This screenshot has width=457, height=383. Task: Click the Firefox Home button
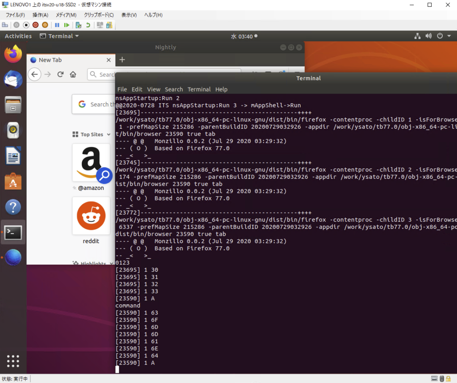tap(73, 75)
